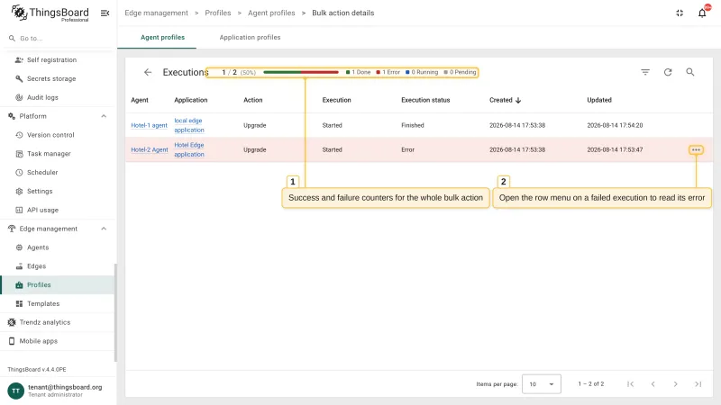Click the Self registration sidebar icon
The height and width of the screenshot is (405, 721).
(x=19, y=60)
